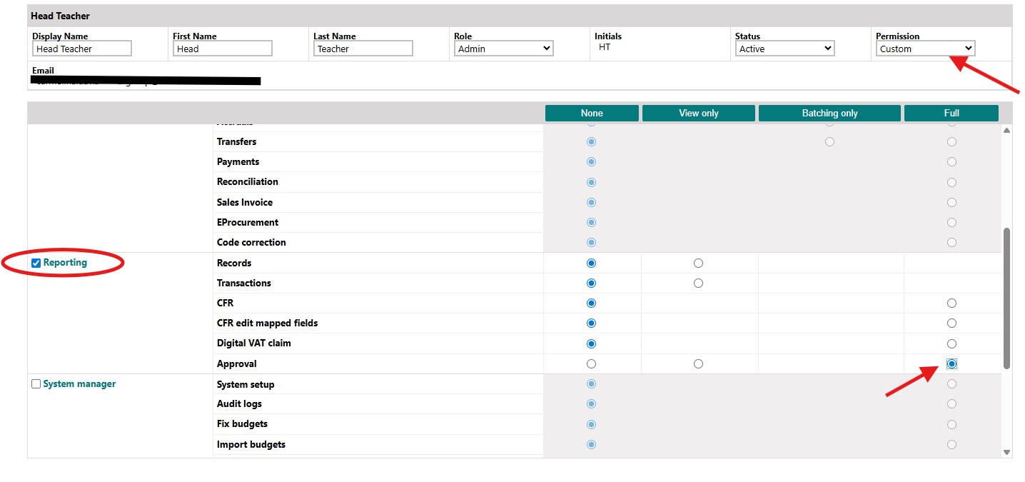Click the Last Name input field
1025x482 pixels.
point(363,48)
